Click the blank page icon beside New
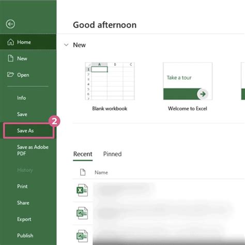 (10, 58)
